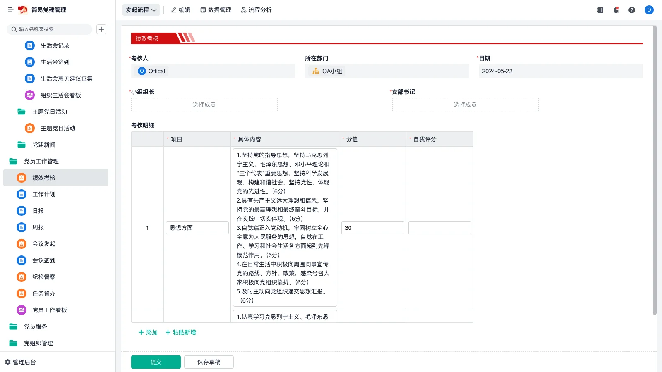Open 周报 from the sidebar
Screen dimensions: 662x372
38,227
